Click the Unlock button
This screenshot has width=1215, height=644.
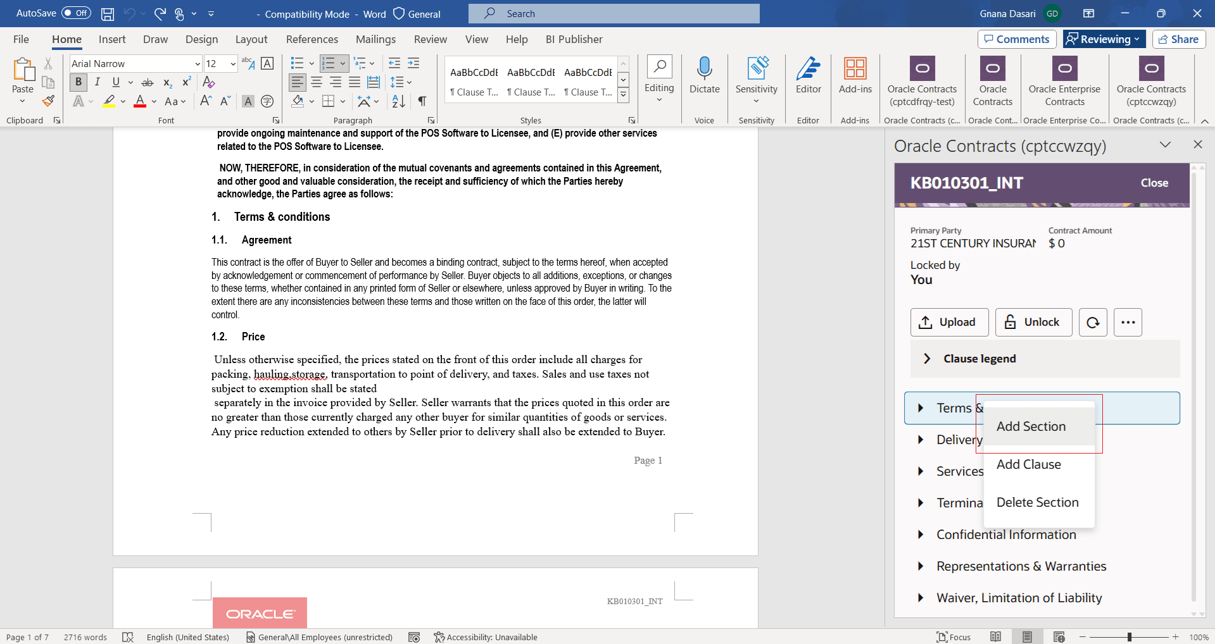pos(1033,323)
